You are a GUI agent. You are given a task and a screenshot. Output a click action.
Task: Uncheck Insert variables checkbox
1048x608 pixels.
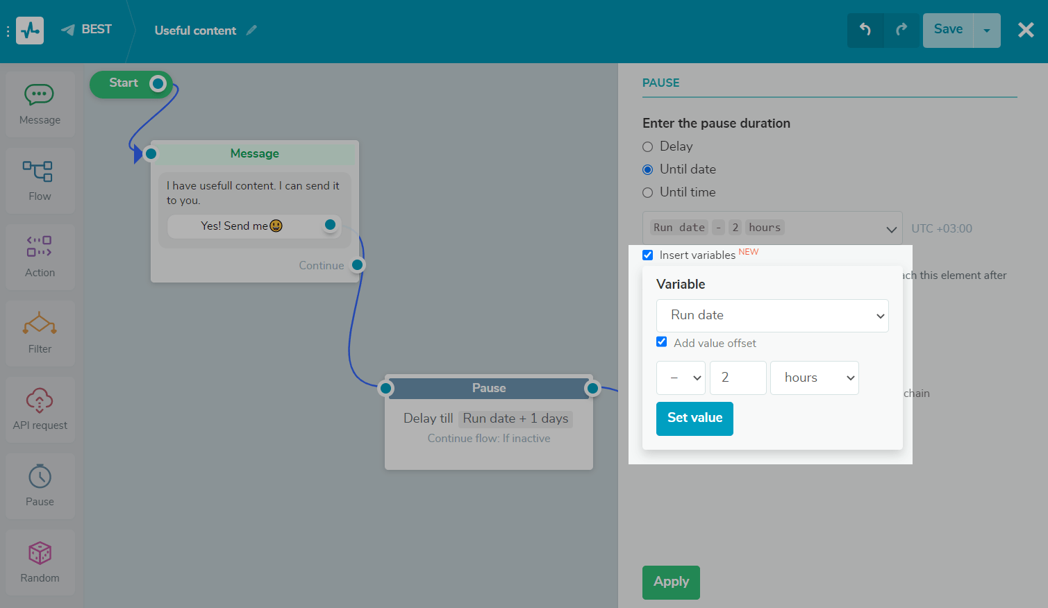click(x=648, y=255)
